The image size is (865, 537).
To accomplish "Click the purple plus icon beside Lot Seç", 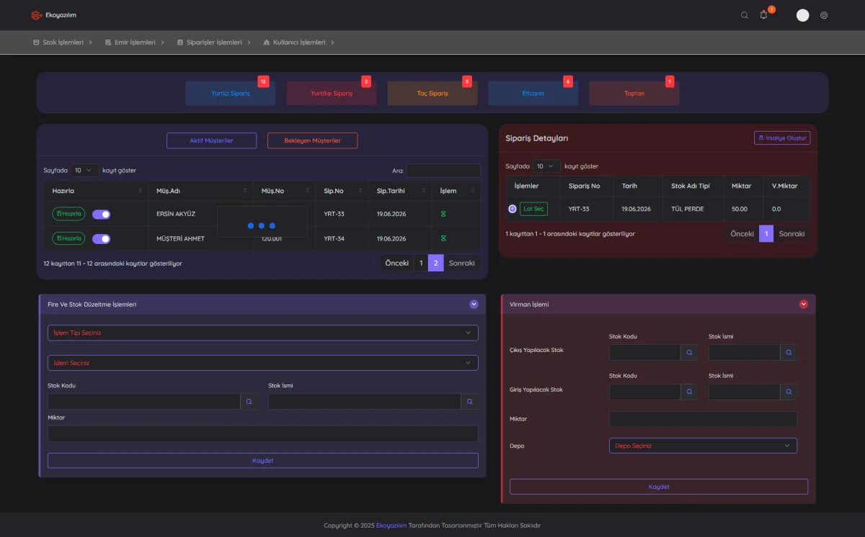I will click(x=513, y=209).
